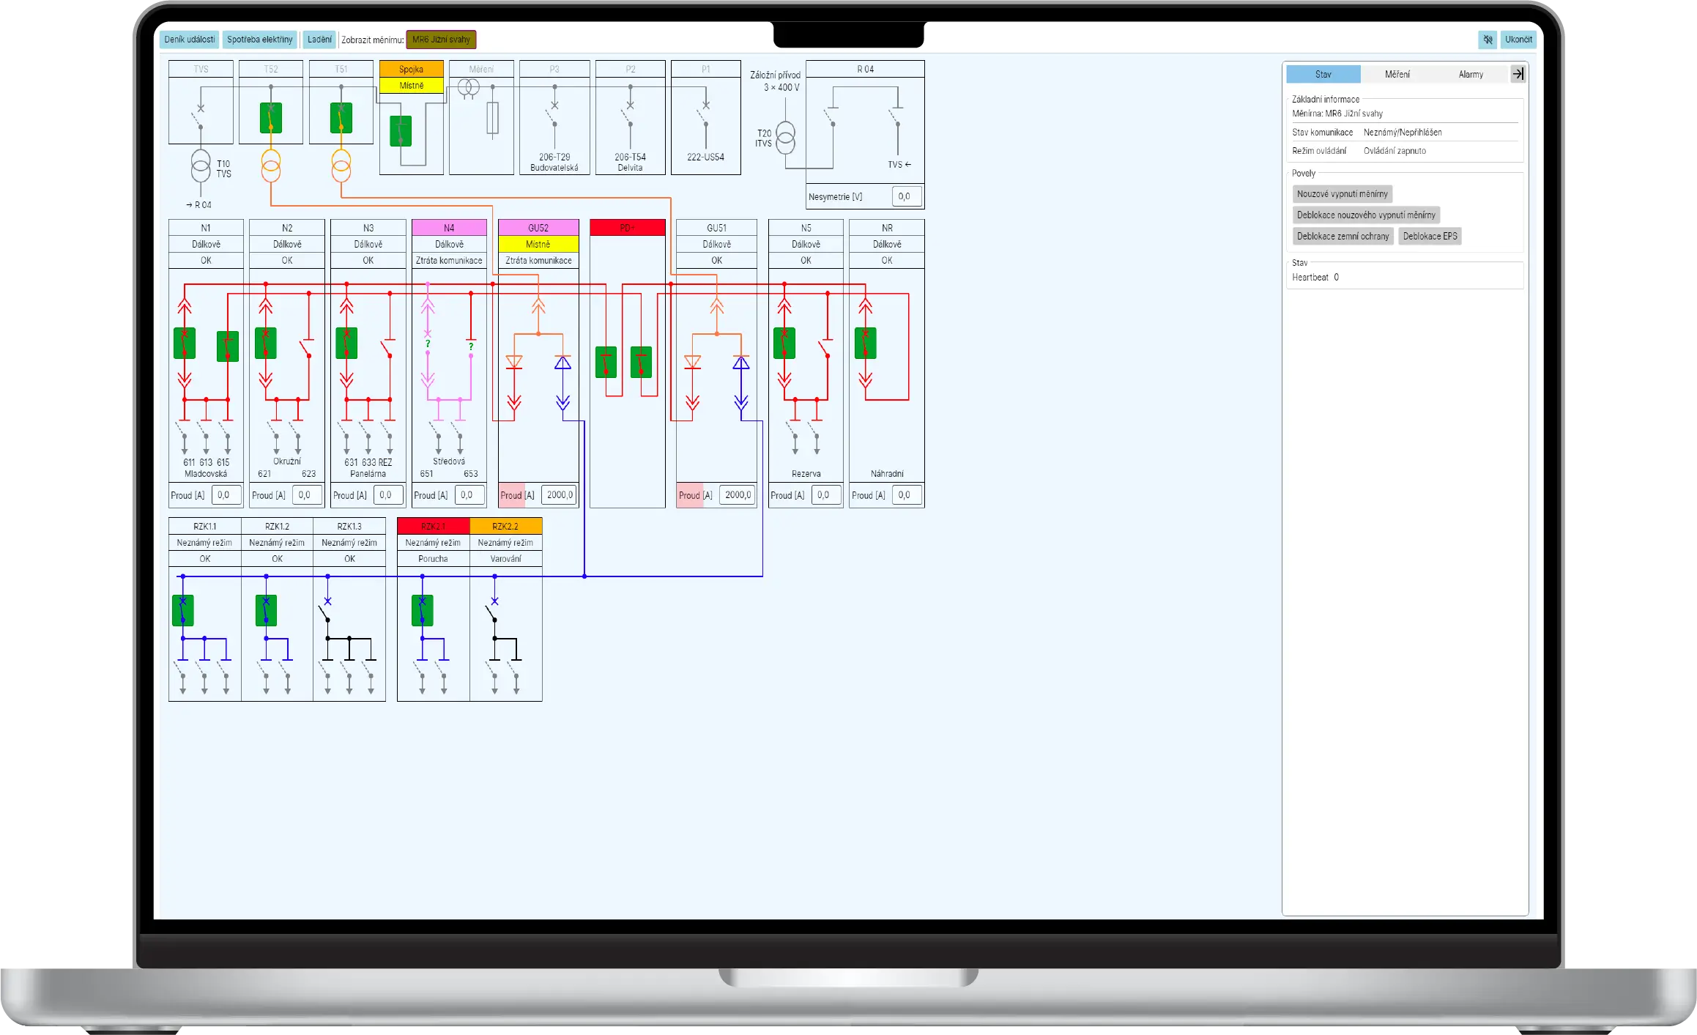Click the GU52 Proud 2000,0 value field
Screen dimensions: 1697x1035
[560, 495]
